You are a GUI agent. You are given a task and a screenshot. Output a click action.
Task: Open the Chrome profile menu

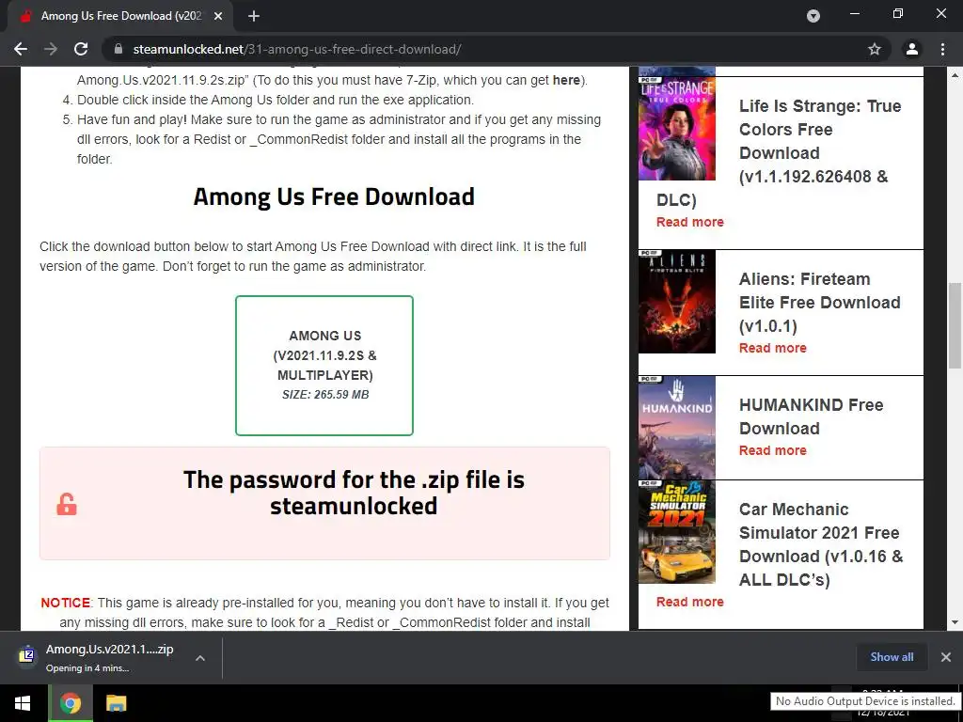point(911,49)
